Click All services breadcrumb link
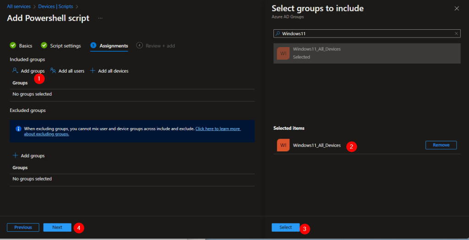This screenshot has width=469, height=240. click(19, 6)
